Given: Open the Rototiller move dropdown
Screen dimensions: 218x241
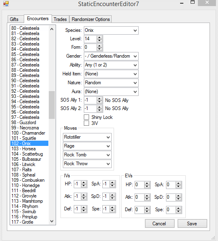Looking at the screenshot, I should coord(87,137).
